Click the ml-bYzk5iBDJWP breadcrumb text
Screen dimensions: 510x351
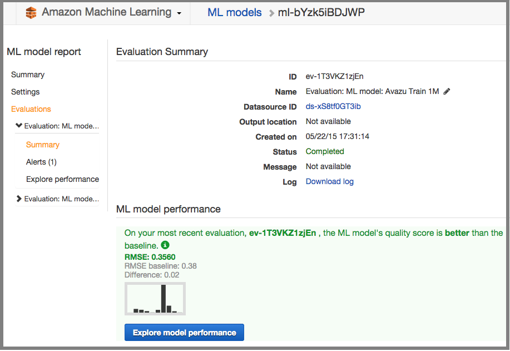click(x=321, y=12)
